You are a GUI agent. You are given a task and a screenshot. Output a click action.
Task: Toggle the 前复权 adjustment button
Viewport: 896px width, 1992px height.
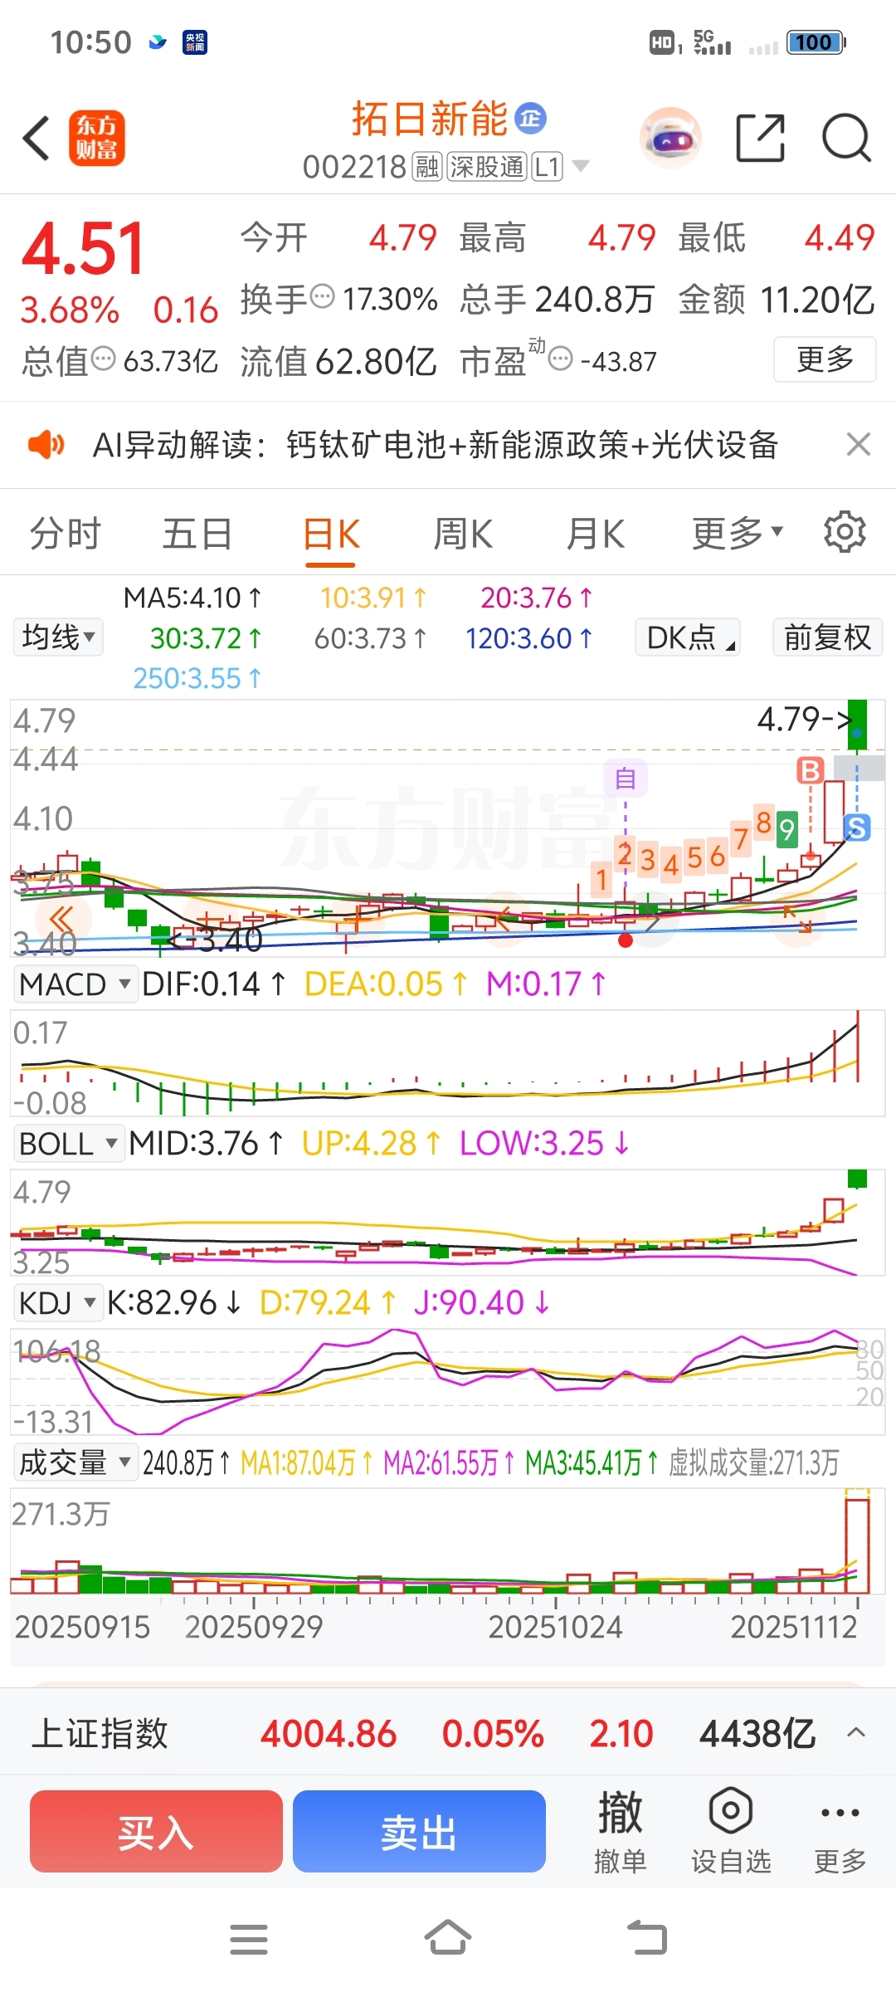tap(827, 637)
